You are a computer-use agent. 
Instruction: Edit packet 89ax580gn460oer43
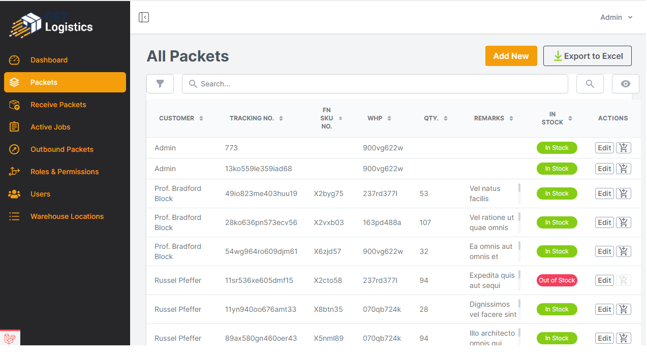[x=604, y=338]
